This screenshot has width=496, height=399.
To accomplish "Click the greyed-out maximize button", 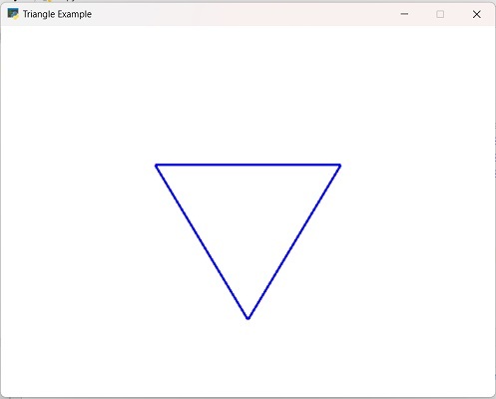I will [x=440, y=14].
